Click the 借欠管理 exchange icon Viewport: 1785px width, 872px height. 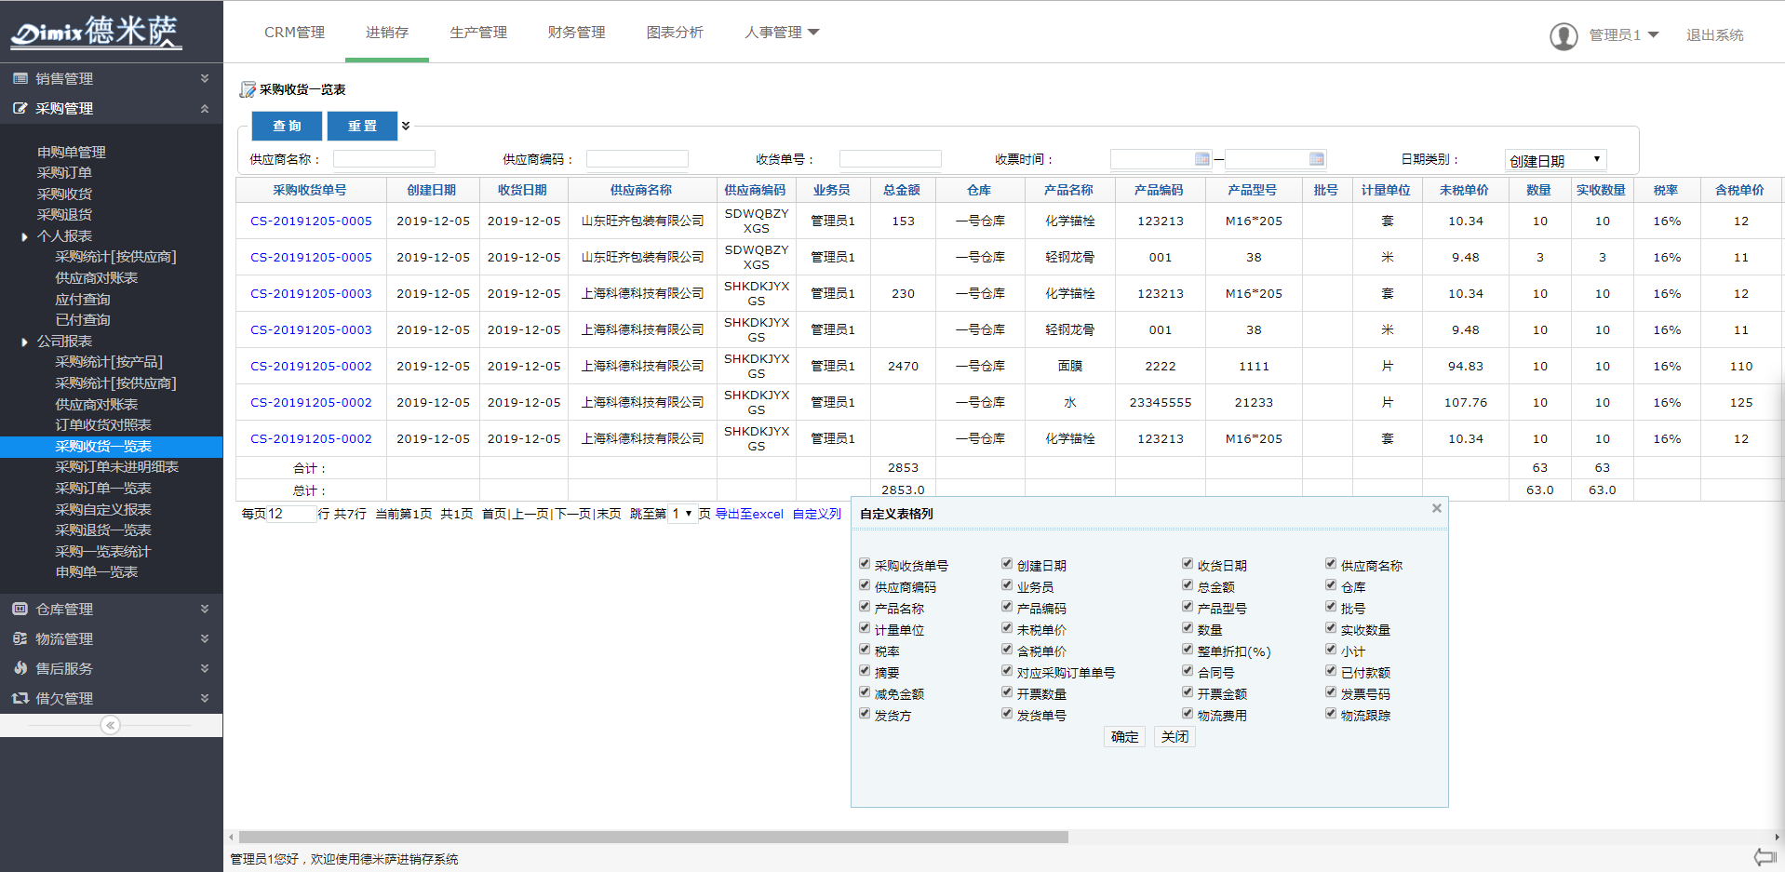click(20, 698)
